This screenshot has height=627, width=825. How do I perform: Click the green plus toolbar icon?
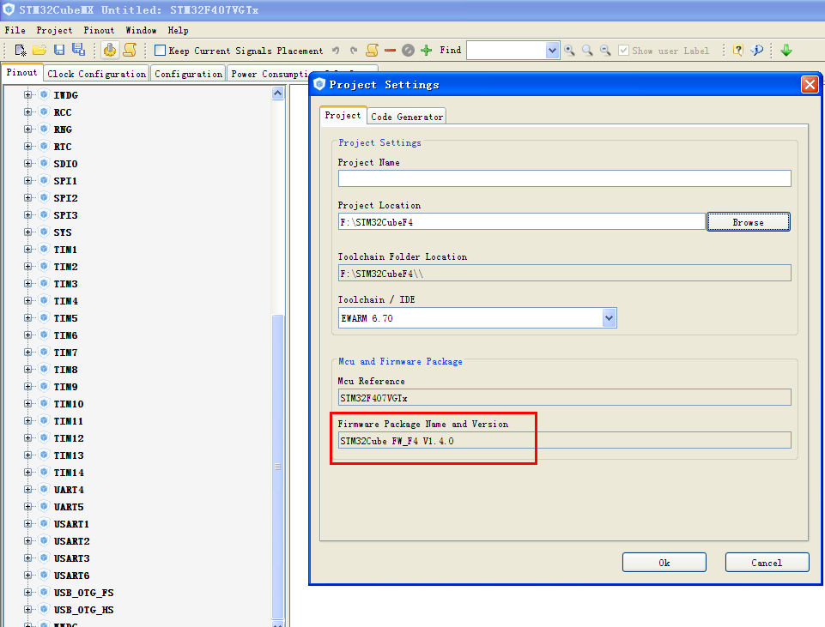tap(426, 51)
